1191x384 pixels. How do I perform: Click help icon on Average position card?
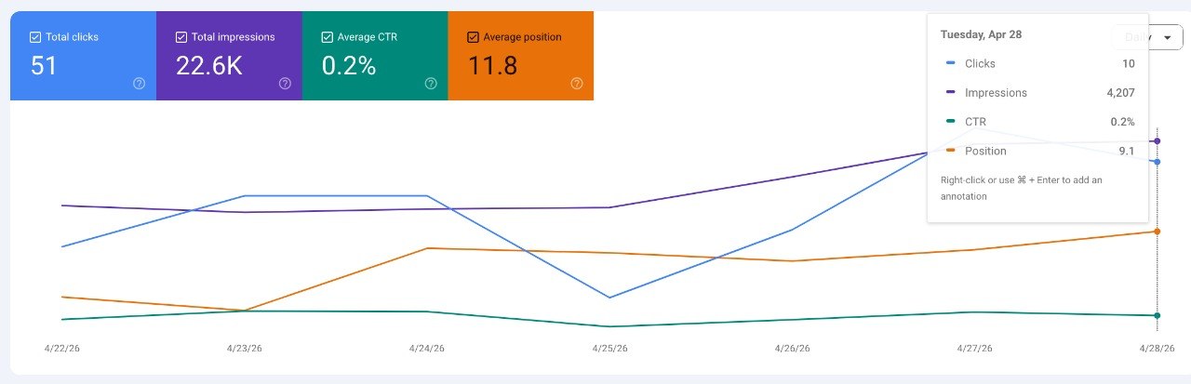point(577,83)
